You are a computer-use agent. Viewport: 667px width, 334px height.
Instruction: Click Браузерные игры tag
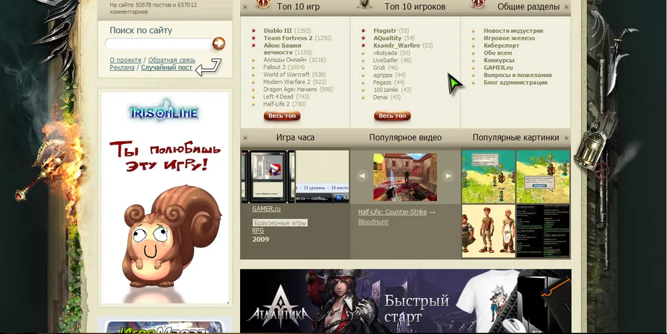(280, 223)
